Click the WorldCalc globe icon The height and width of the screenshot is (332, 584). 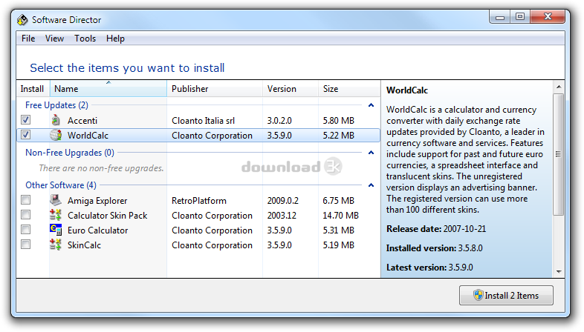[56, 135]
